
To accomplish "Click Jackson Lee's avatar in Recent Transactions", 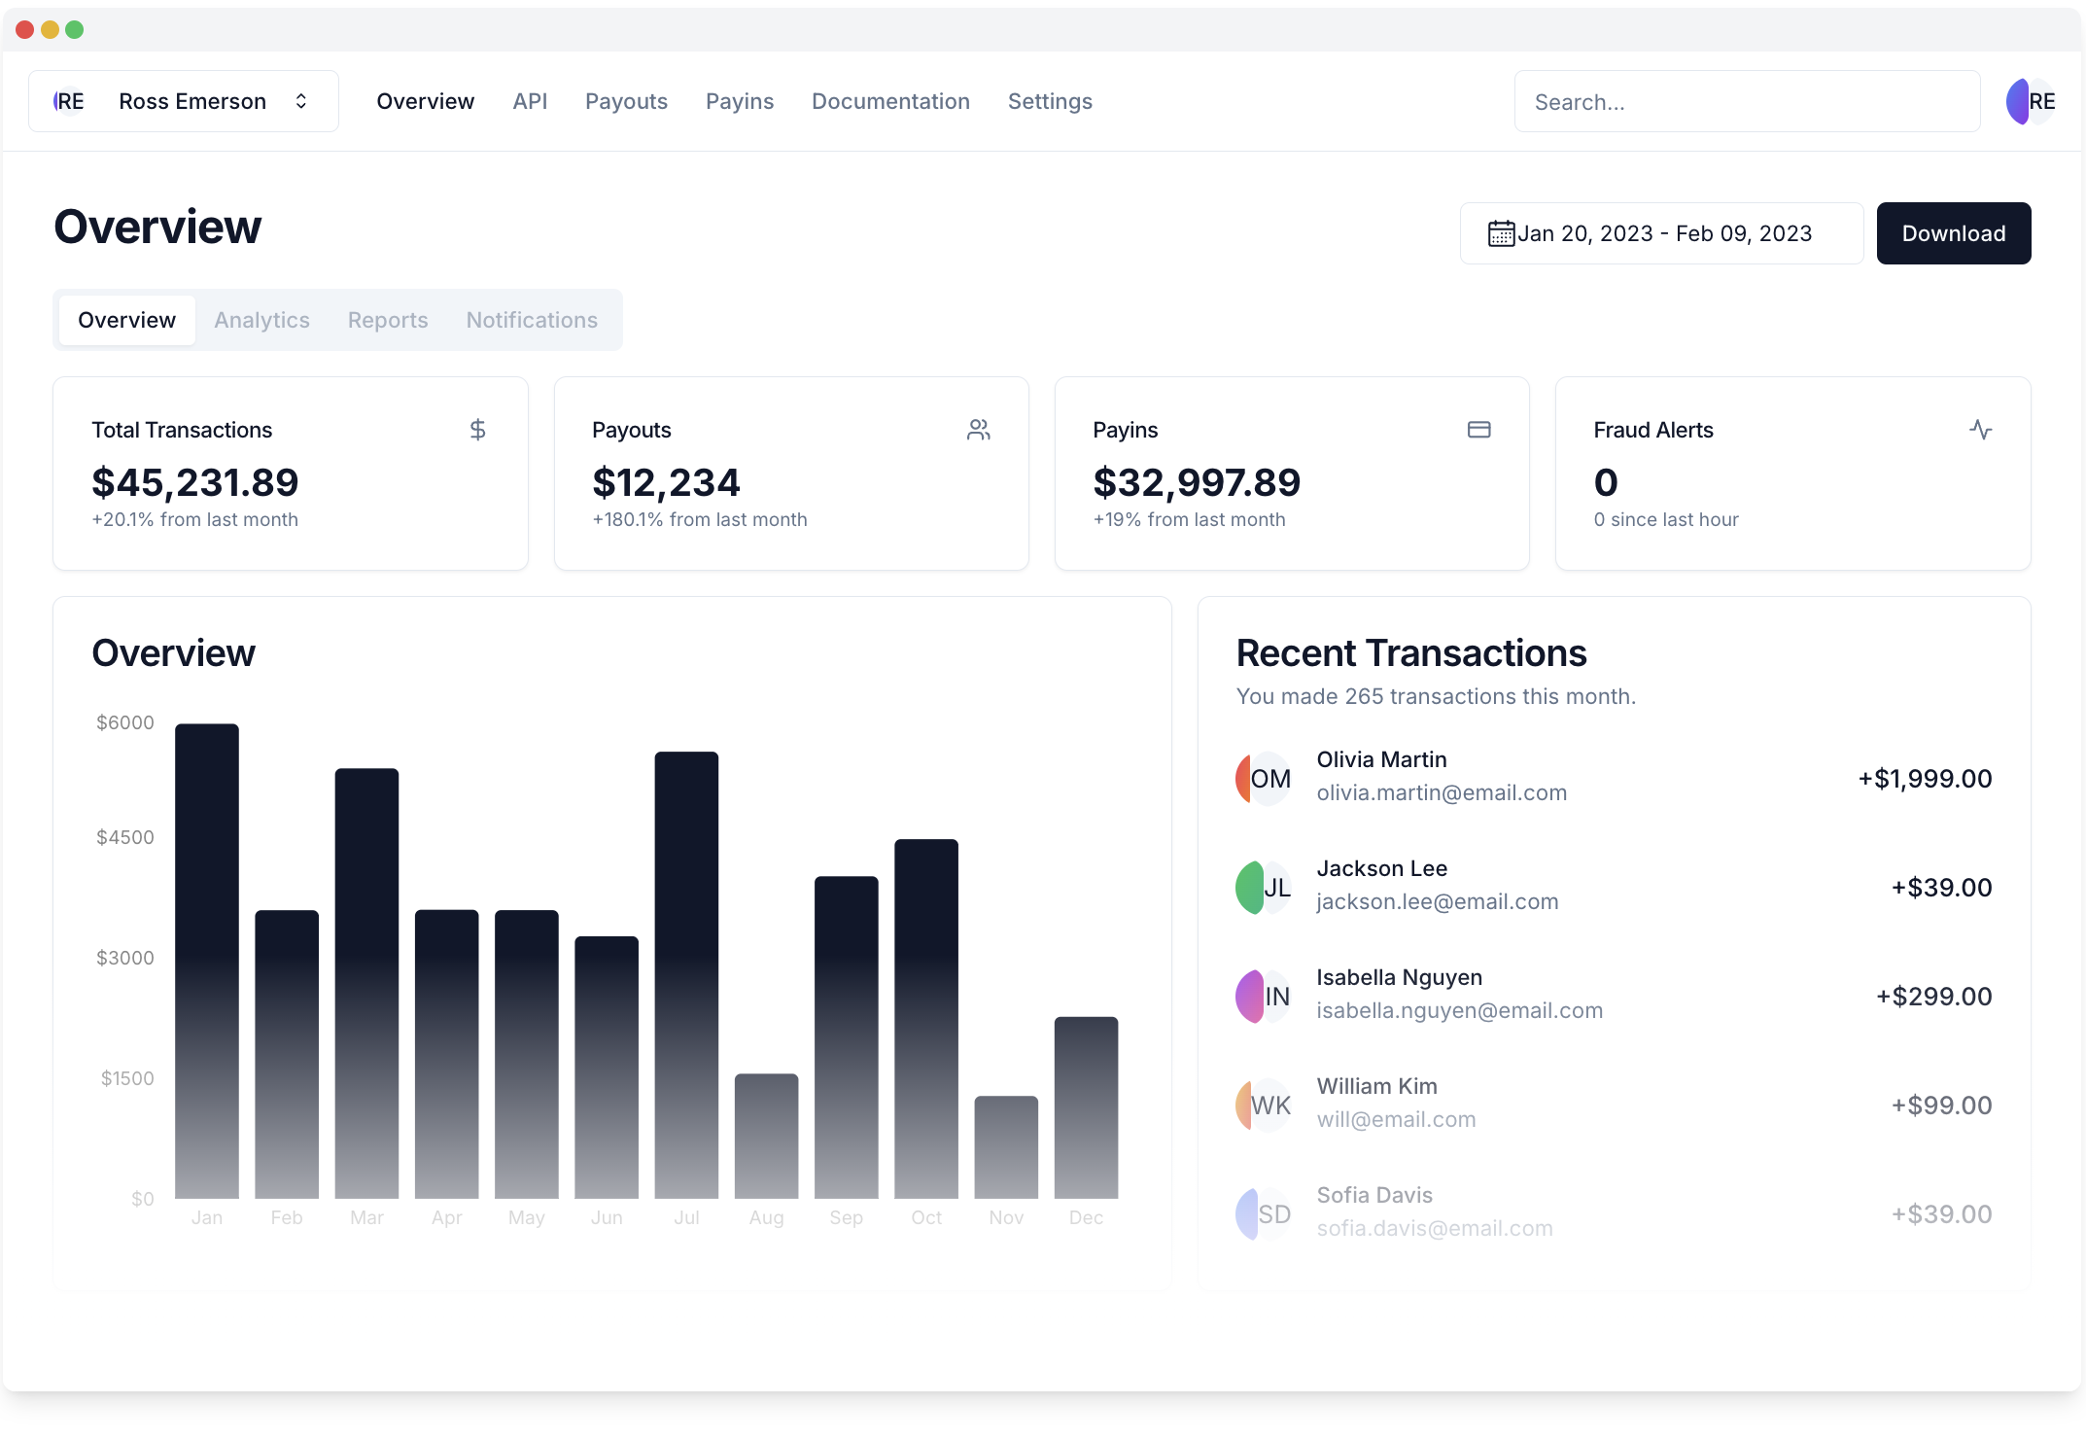I will [1264, 887].
